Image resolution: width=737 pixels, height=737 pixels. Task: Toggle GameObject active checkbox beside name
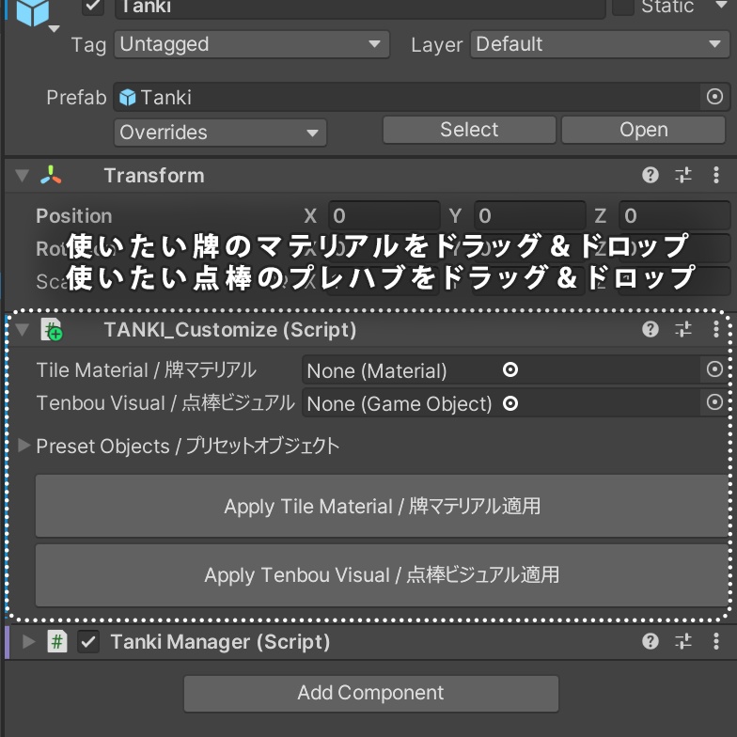tap(93, 7)
